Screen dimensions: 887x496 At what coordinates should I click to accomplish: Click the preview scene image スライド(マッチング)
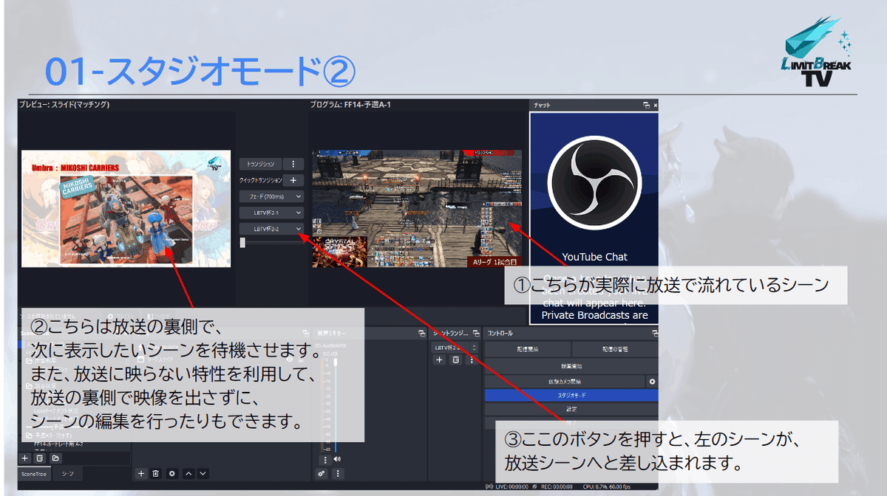coord(126,208)
